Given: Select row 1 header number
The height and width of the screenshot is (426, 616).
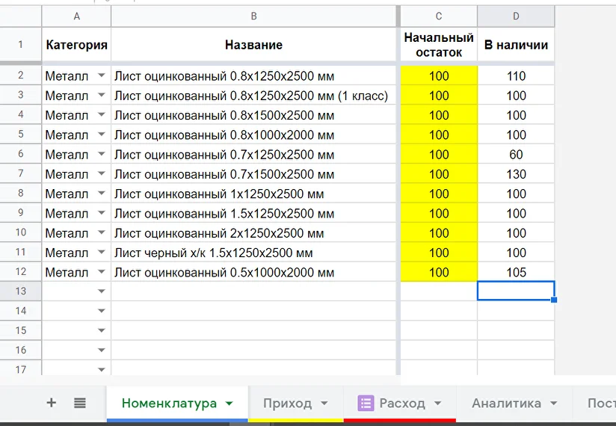Looking at the screenshot, I should click(x=20, y=44).
